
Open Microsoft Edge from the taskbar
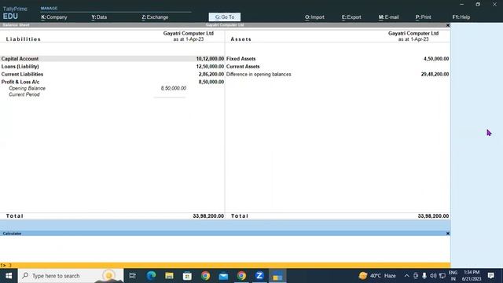point(151,276)
